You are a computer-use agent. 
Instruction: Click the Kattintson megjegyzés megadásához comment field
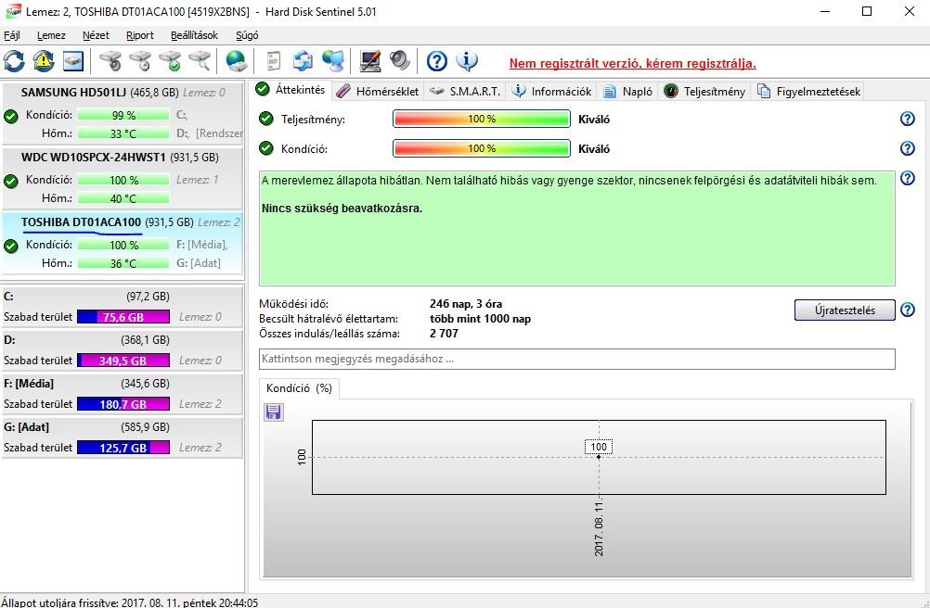577,359
